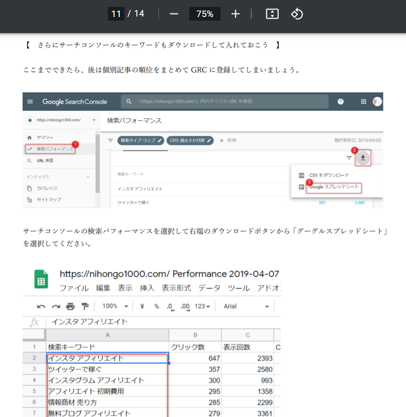
Task: Click the Search Console help question mark
Action: point(340,101)
